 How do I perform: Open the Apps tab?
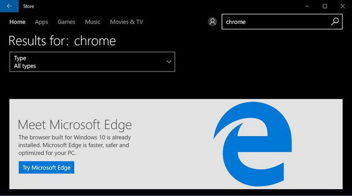pyautogui.click(x=42, y=22)
